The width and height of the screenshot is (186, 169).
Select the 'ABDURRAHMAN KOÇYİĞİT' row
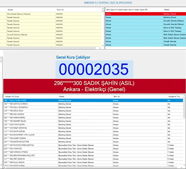pos(93,156)
